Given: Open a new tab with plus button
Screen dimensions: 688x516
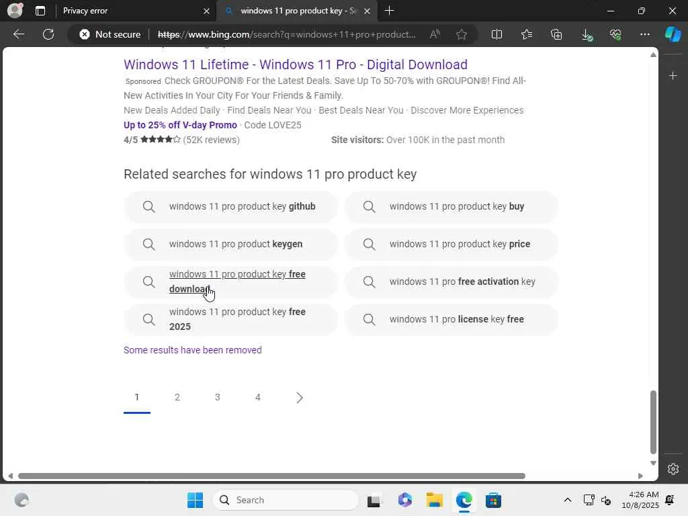Looking at the screenshot, I should pyautogui.click(x=389, y=11).
